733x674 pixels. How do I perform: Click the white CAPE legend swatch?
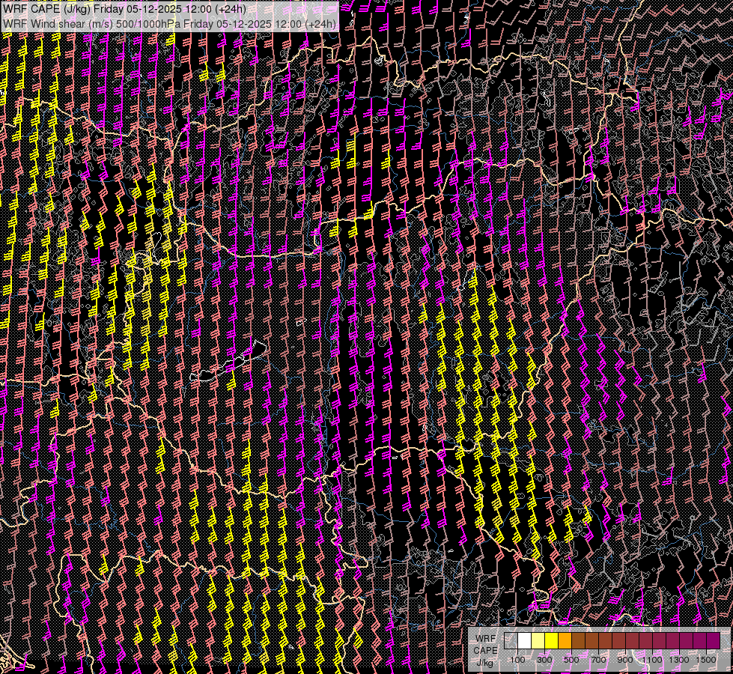(x=524, y=641)
